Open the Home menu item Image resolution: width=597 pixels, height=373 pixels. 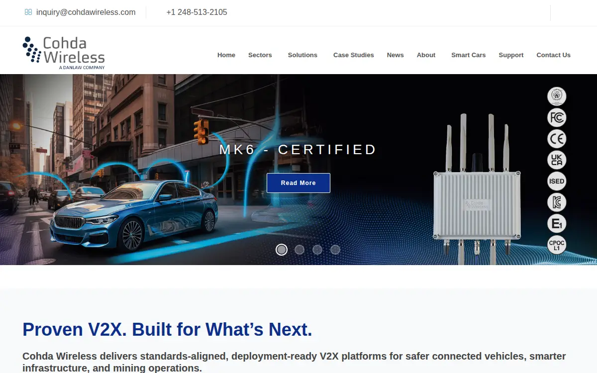click(x=226, y=55)
